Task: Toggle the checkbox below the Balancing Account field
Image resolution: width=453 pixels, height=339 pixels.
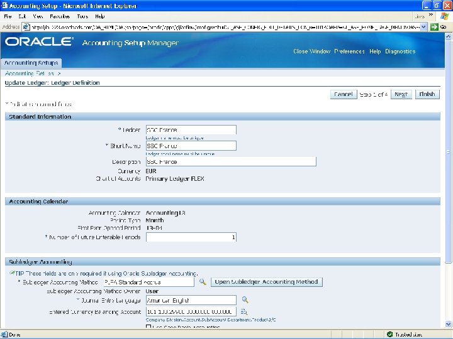Action: click(148, 326)
